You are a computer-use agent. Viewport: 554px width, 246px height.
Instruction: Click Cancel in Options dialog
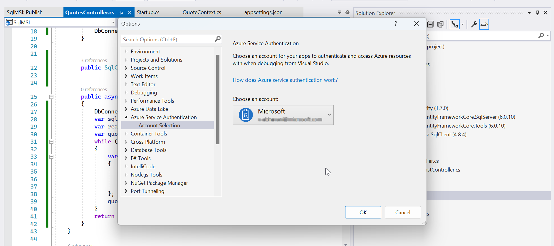[x=403, y=212]
